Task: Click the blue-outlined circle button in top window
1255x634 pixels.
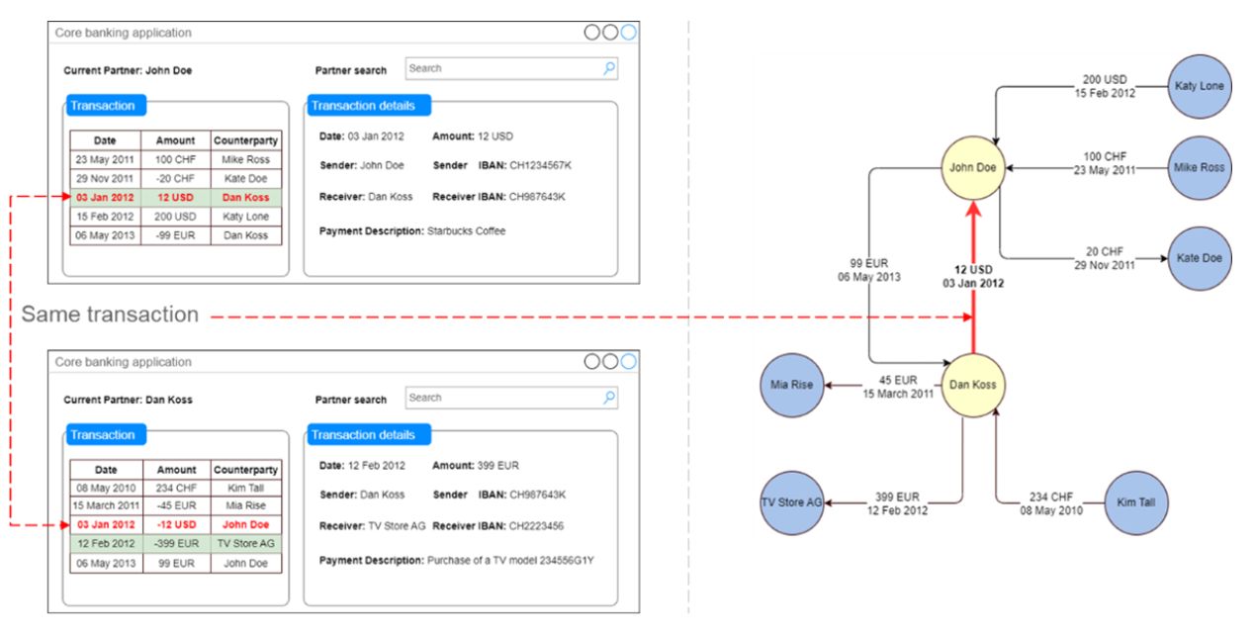Action: pos(628,33)
